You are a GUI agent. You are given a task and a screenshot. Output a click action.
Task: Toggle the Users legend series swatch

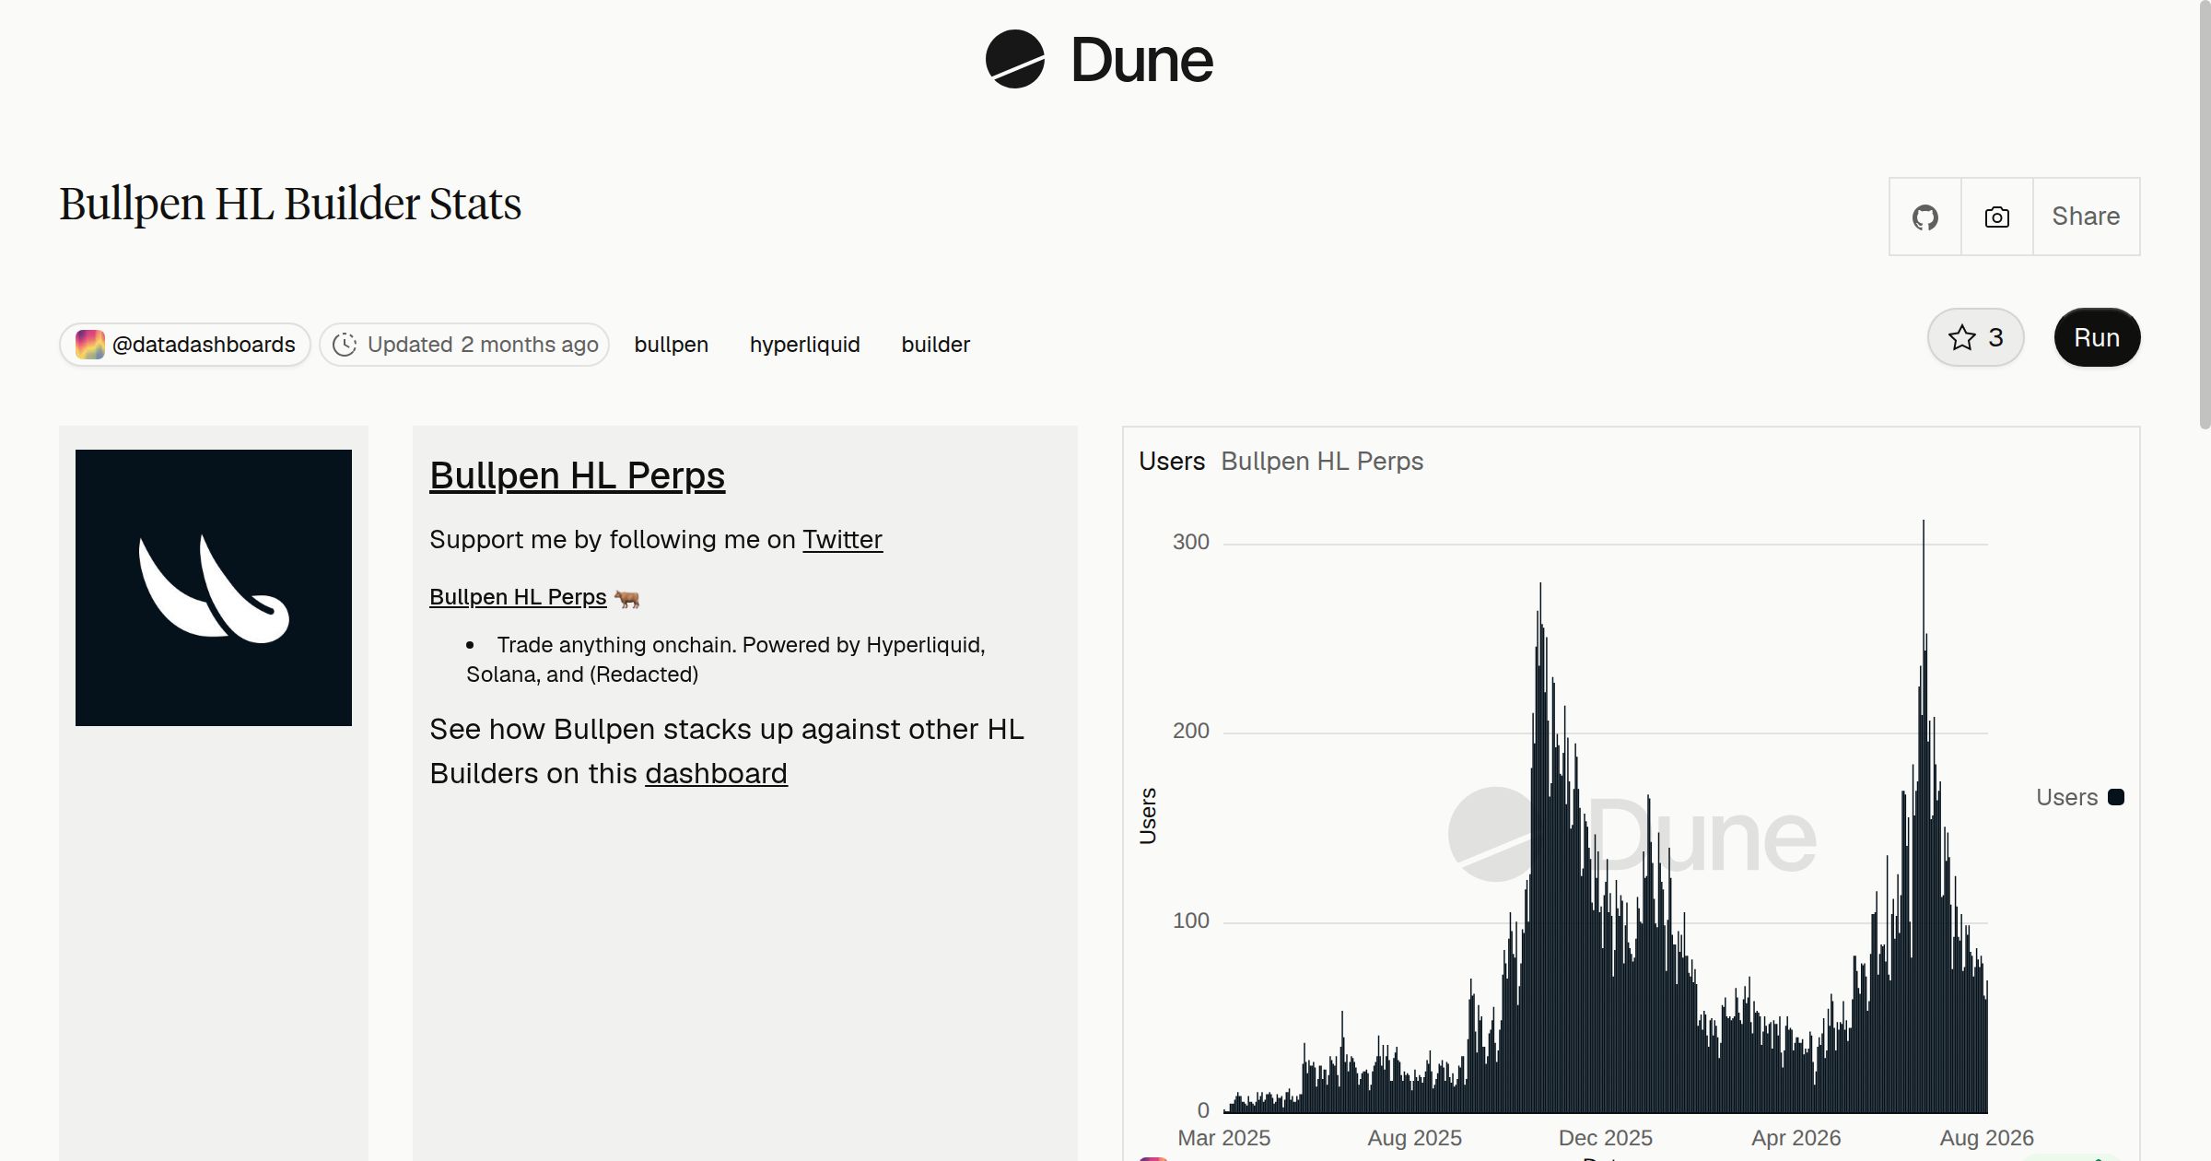[2116, 797]
